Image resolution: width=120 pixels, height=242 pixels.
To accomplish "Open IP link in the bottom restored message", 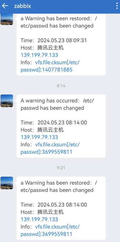I will [x=39, y=219].
